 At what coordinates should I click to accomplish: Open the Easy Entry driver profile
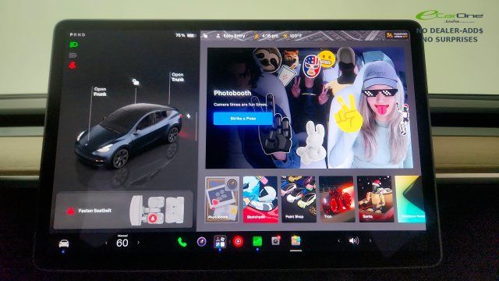coord(231,36)
